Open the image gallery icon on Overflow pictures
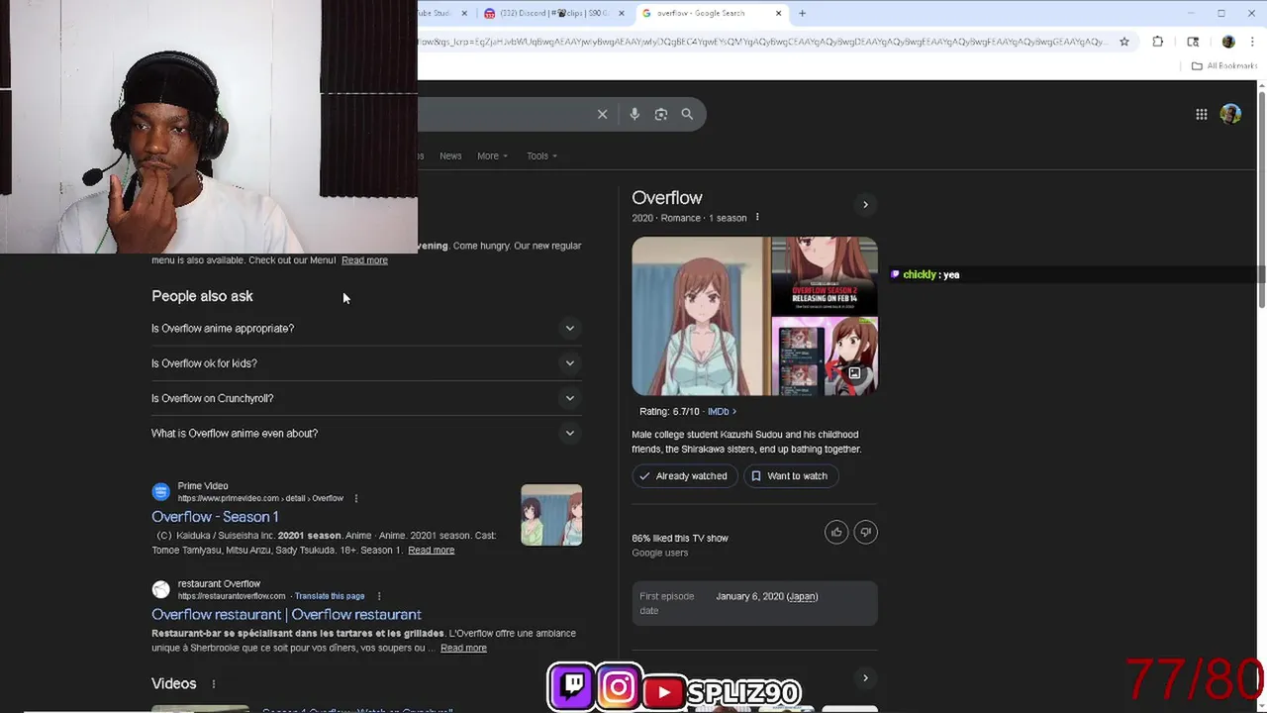This screenshot has height=713, width=1267. click(x=854, y=373)
